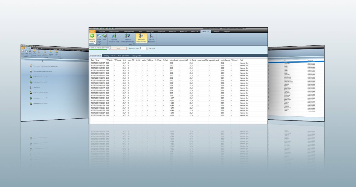Image resolution: width=356 pixels, height=187 pixels.
Task: Click highlighted blue row in right window
Action: pos(295,62)
